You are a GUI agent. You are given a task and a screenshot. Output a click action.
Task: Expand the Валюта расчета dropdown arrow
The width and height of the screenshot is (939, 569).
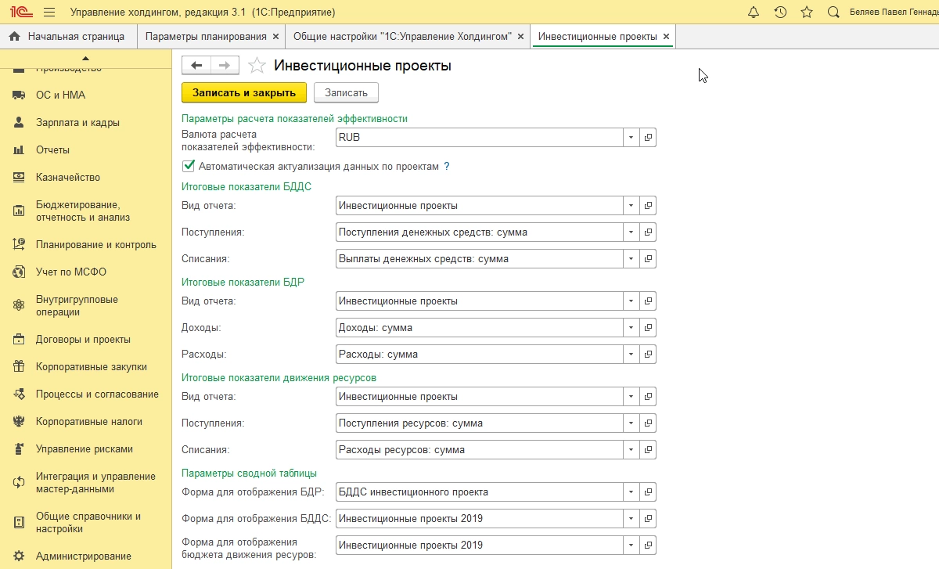631,137
